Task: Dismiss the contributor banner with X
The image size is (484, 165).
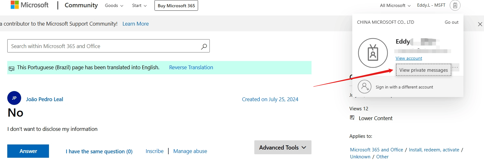Action: [480, 24]
